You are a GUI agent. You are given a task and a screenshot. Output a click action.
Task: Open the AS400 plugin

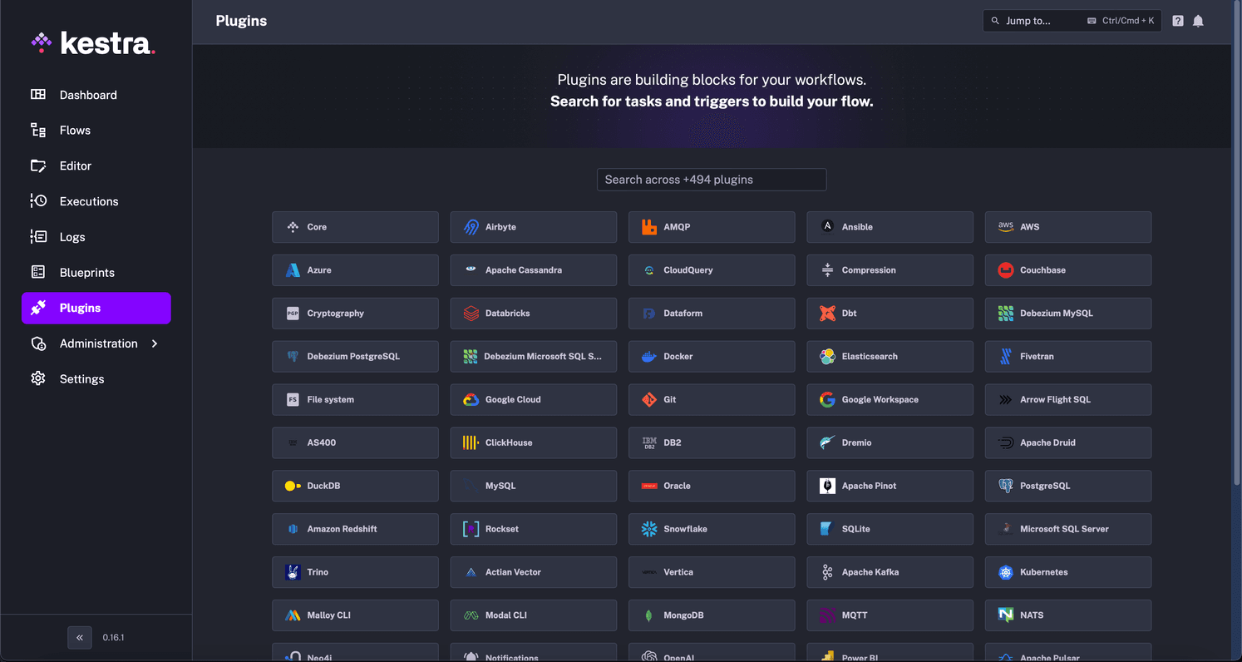coord(355,443)
